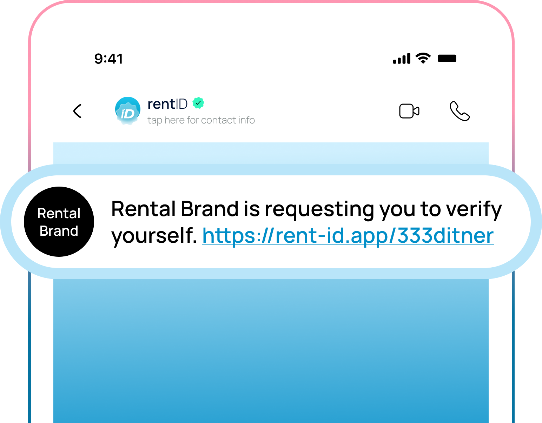Tap the word 'yourself.' in the message
Viewport: 542px width, 423px height.
click(x=154, y=235)
